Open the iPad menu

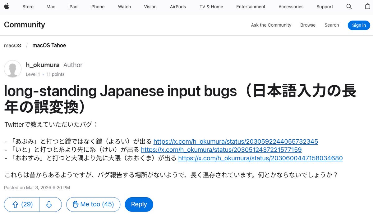pyautogui.click(x=73, y=7)
